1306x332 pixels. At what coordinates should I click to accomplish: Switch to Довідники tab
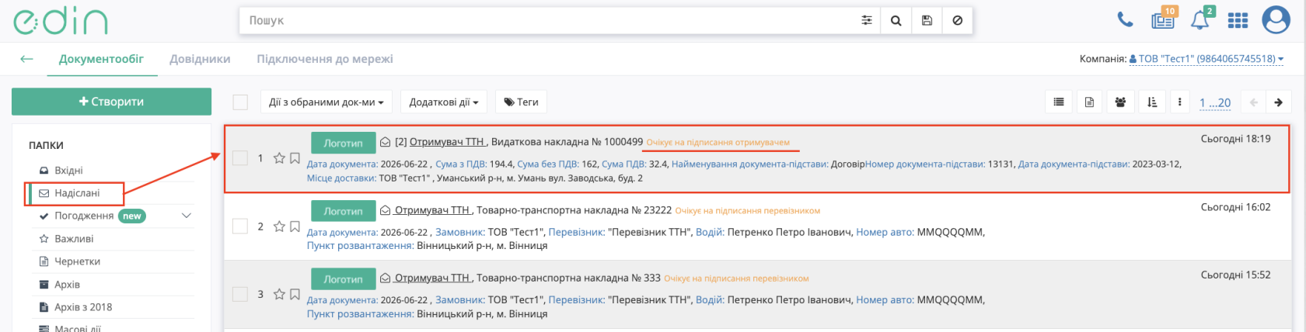click(x=200, y=59)
